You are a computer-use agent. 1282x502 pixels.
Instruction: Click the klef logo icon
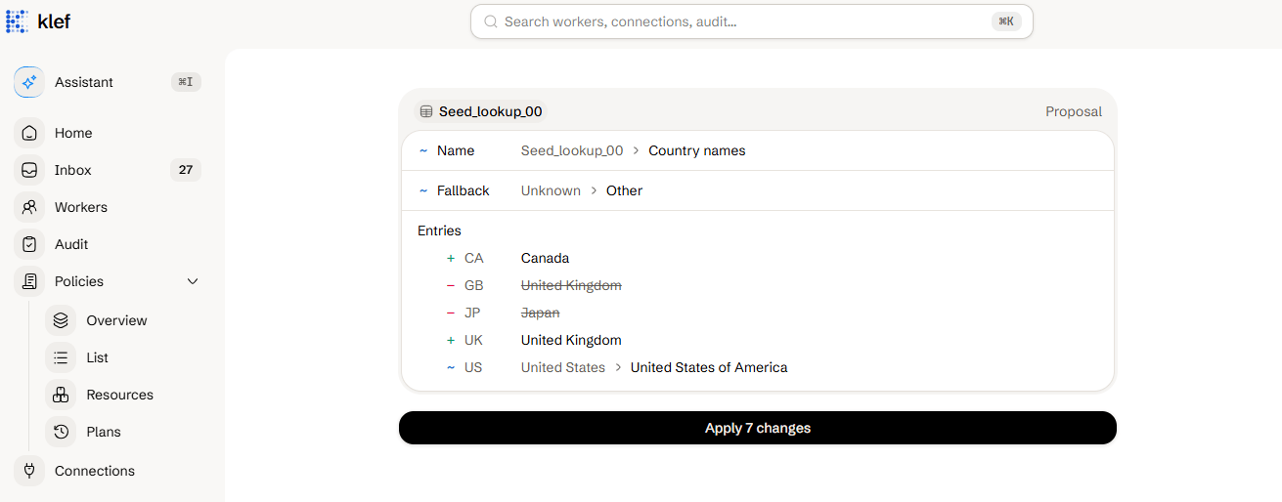[17, 21]
